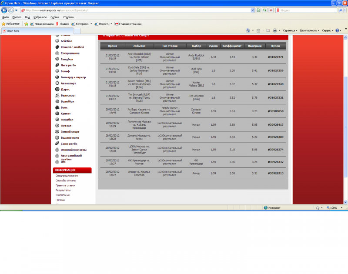Click the Print toolbar icon
Image resolution: width=348 pixels, height=274 pixels.
point(275,30)
